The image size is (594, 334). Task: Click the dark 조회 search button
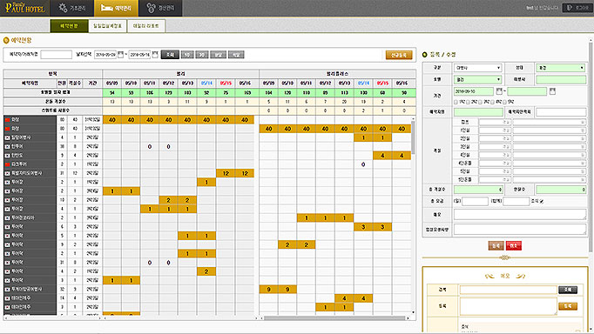(170, 55)
